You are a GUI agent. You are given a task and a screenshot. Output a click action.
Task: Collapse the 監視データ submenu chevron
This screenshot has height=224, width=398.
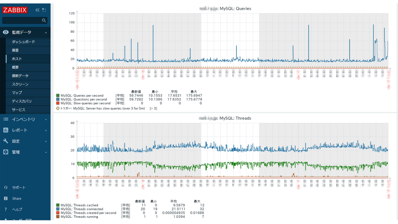(x=45, y=32)
